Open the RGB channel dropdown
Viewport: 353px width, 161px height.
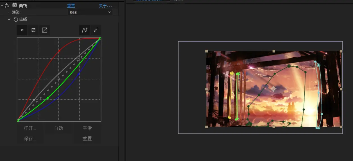click(90, 12)
